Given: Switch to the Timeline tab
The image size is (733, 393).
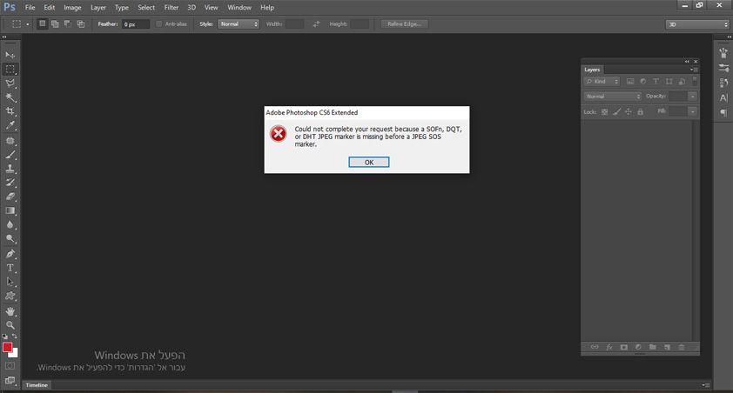Looking at the screenshot, I should coord(37,385).
